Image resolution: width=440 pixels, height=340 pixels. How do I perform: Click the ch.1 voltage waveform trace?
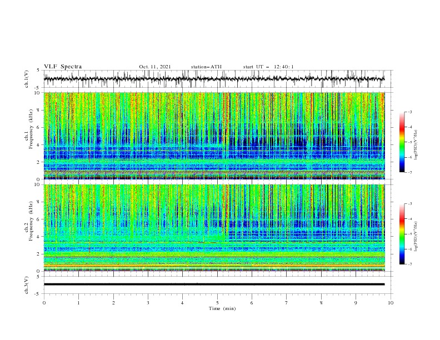(x=214, y=79)
